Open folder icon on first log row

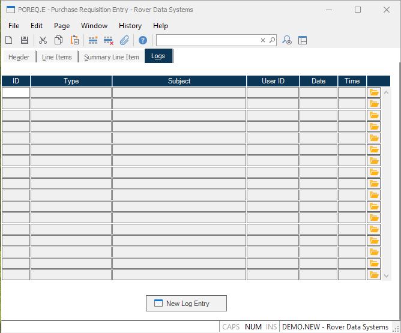375,92
